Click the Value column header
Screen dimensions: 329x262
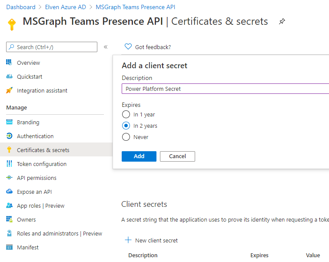coord(313,255)
